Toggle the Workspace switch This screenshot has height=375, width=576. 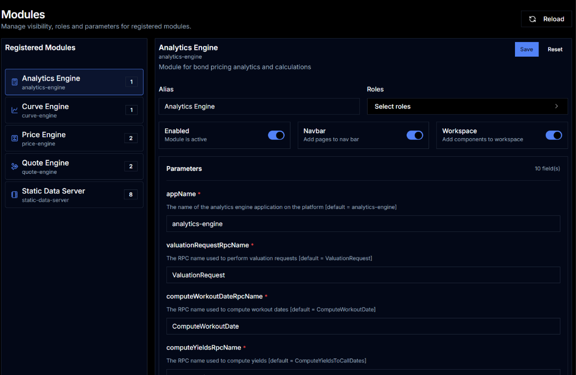click(x=554, y=135)
